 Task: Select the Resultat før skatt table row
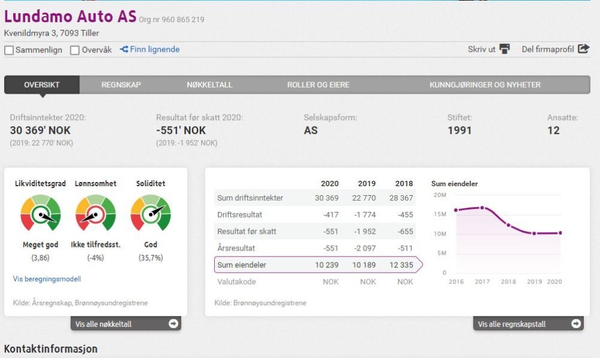pyautogui.click(x=315, y=231)
